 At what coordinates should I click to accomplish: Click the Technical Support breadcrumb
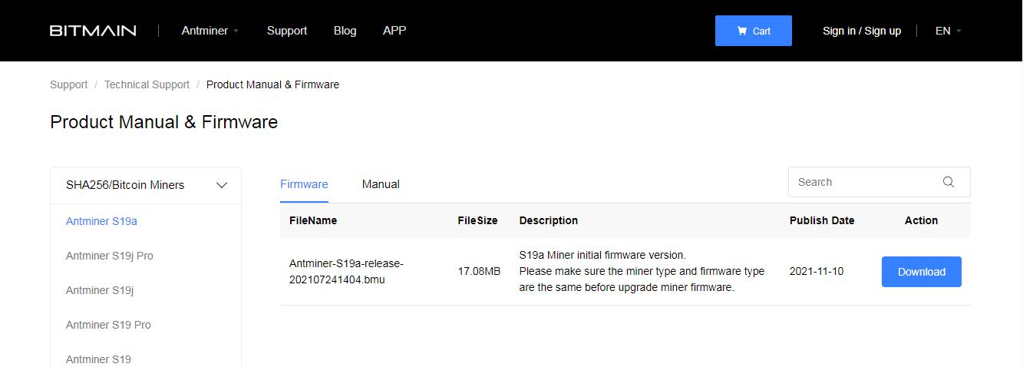[147, 84]
